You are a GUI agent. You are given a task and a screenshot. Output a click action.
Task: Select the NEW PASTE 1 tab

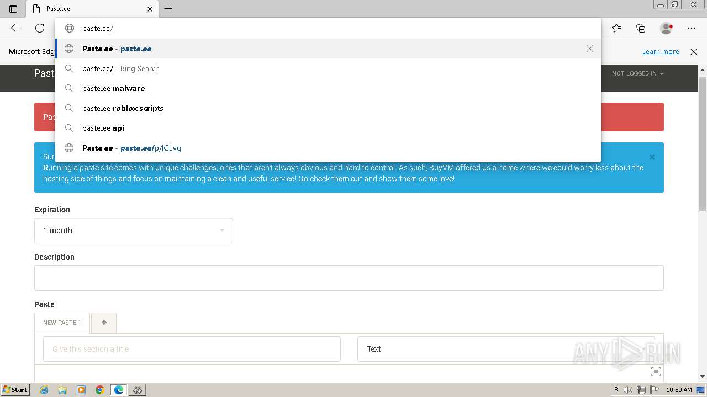click(x=62, y=323)
